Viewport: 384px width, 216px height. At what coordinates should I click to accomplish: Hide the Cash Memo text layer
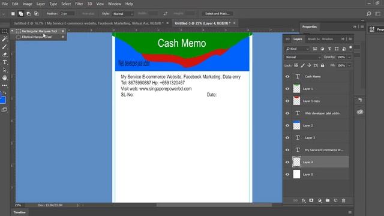(287, 76)
